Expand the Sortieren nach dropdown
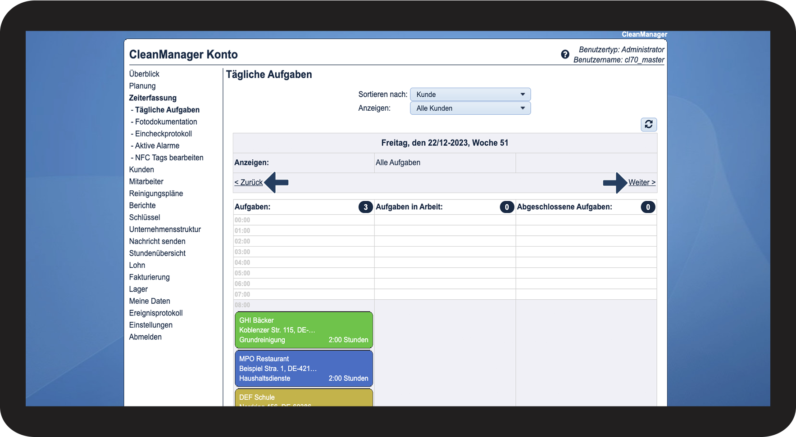The image size is (796, 437). pyautogui.click(x=470, y=95)
